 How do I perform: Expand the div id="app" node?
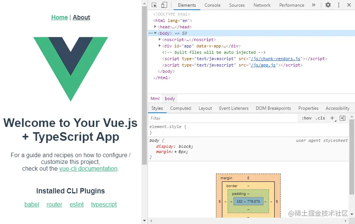tap(160, 46)
